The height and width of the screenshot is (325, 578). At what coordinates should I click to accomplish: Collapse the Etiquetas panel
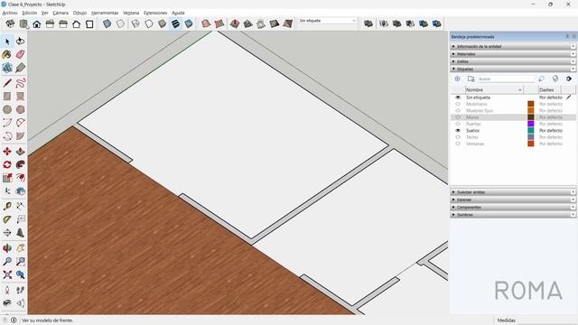(x=513, y=69)
